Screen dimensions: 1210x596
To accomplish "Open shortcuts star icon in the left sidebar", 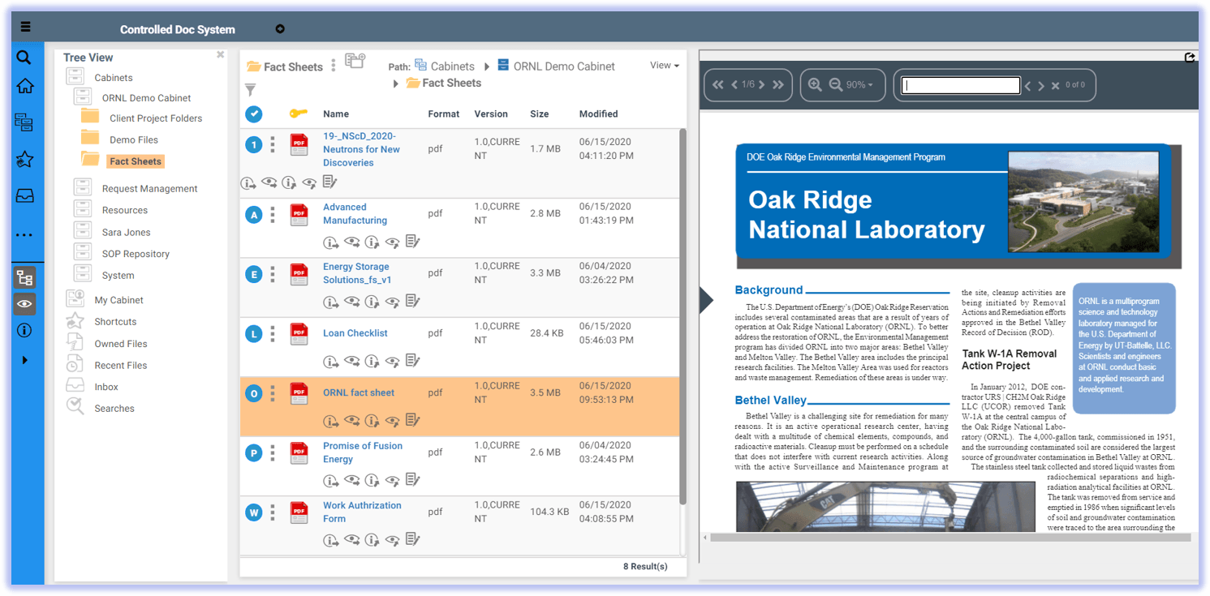I will tap(24, 160).
